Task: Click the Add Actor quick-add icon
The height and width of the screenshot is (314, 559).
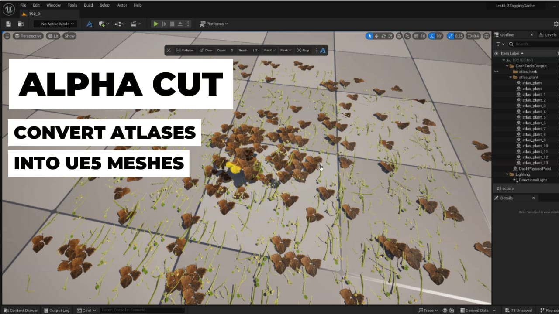Action: pyautogui.click(x=101, y=24)
